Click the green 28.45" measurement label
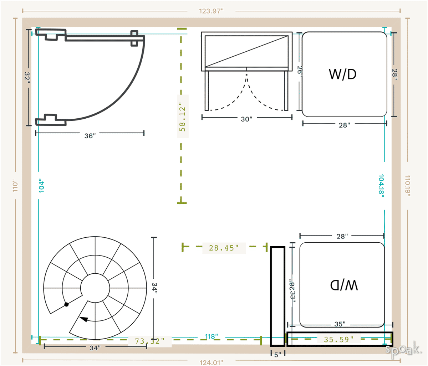 [x=224, y=248]
